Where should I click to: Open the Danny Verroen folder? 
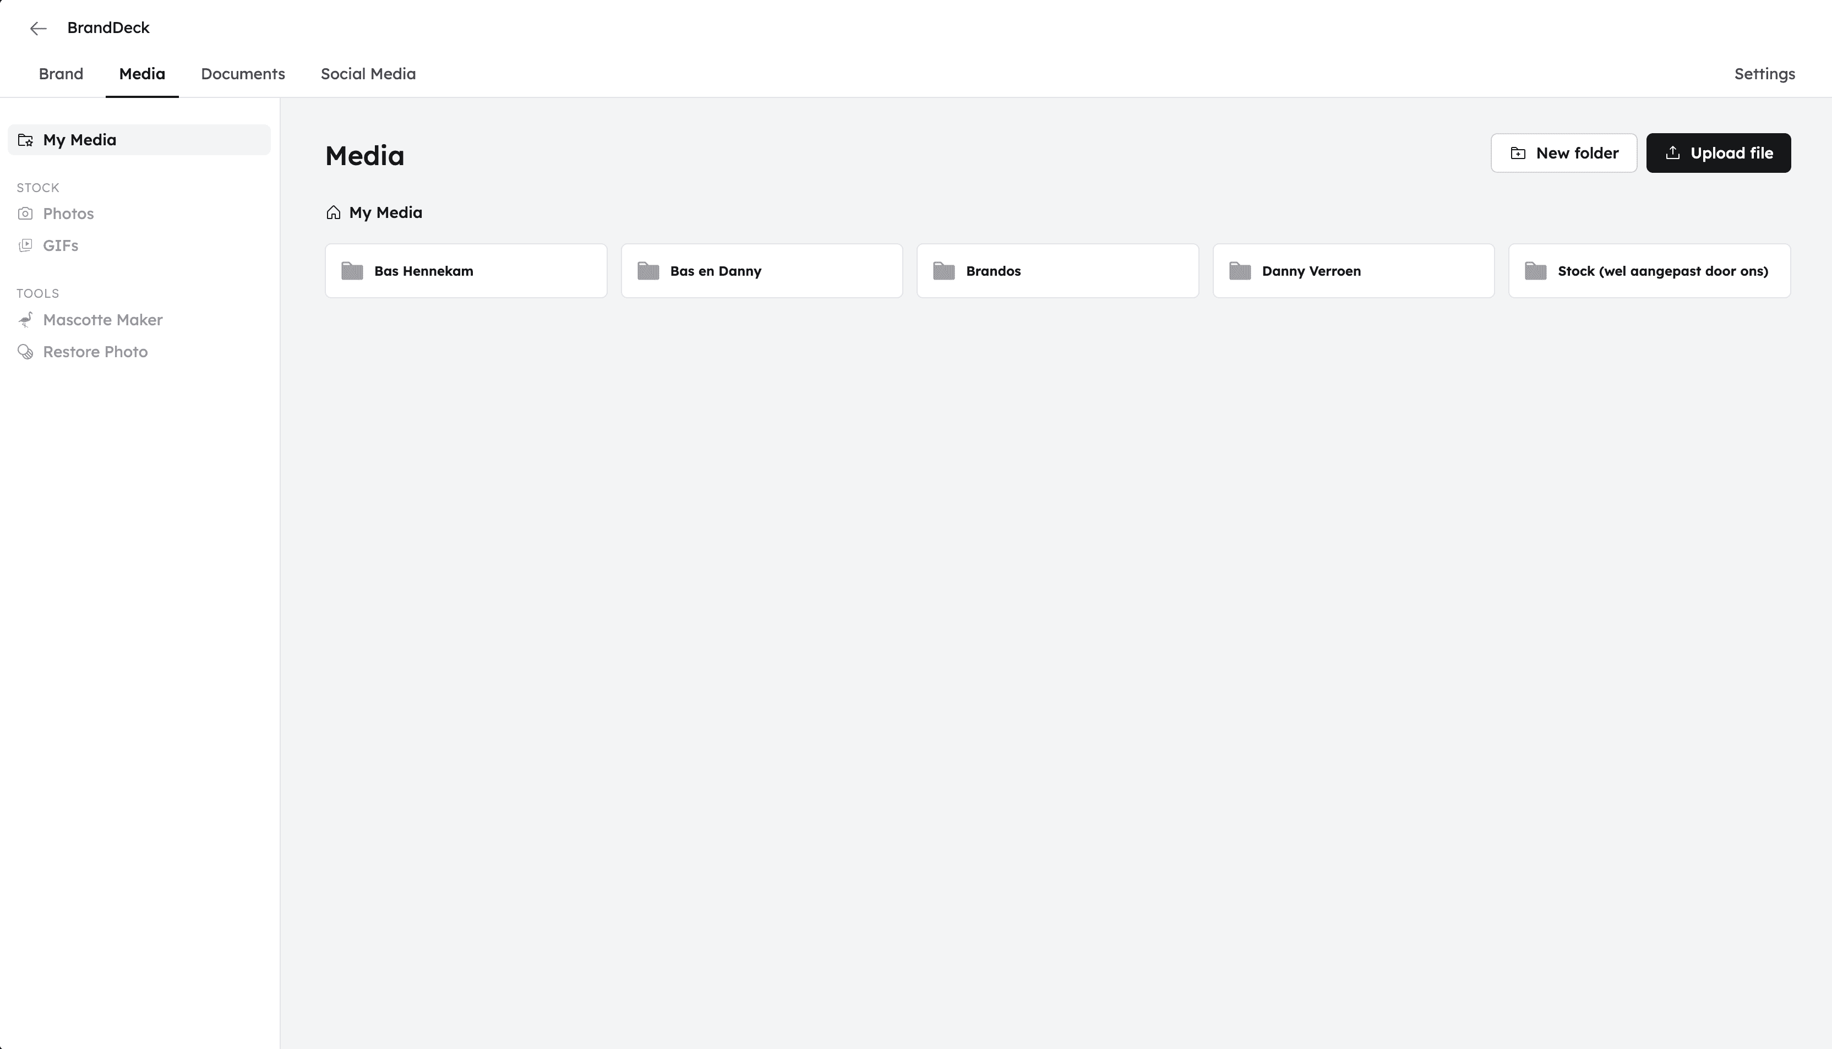[1353, 271]
